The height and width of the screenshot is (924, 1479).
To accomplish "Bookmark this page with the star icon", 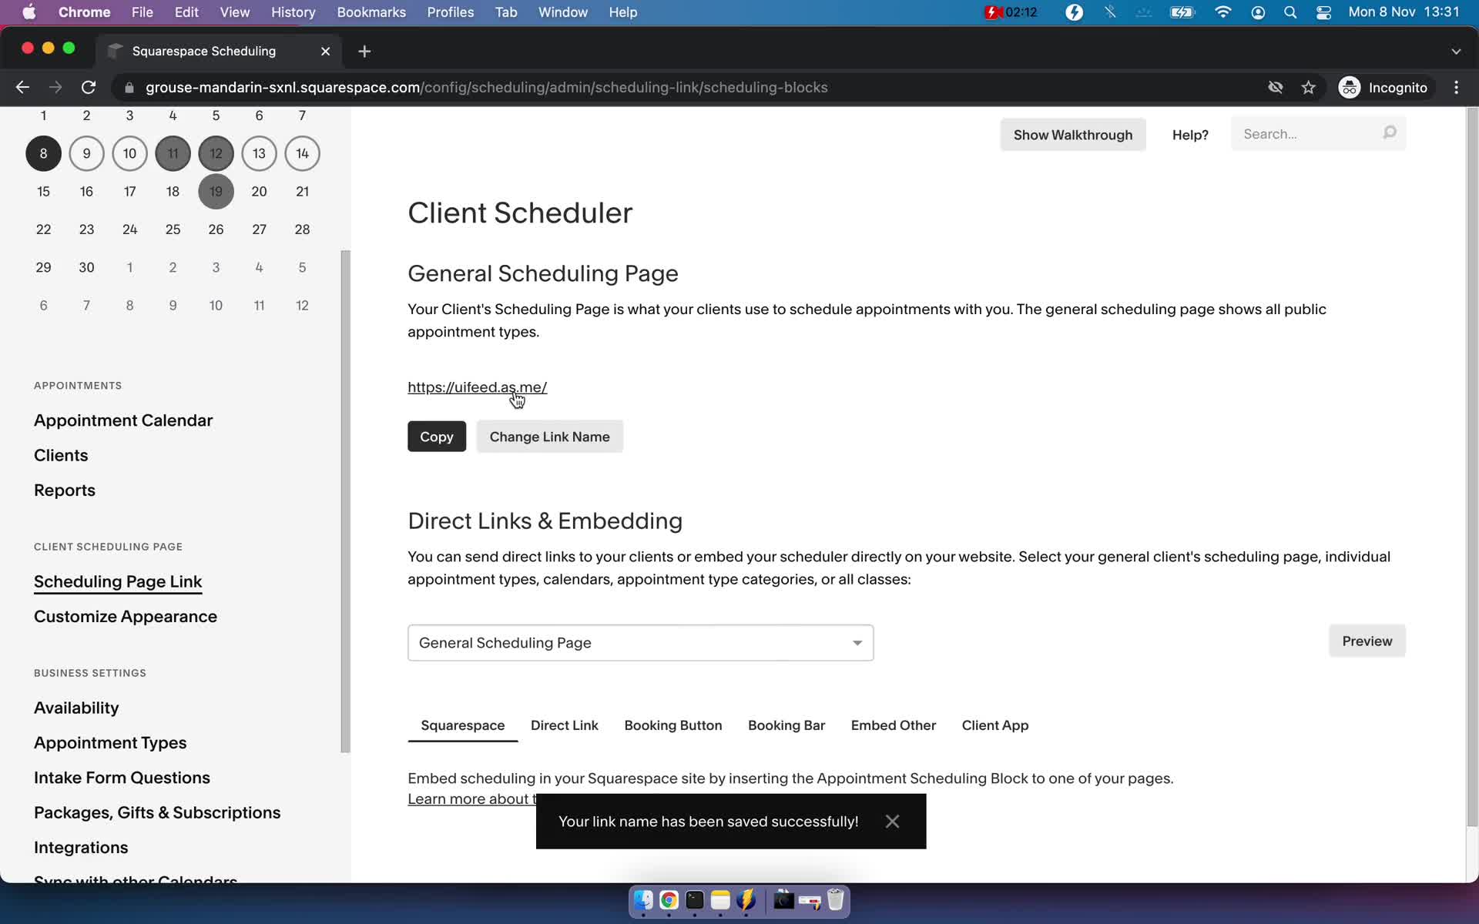I will coord(1308,88).
